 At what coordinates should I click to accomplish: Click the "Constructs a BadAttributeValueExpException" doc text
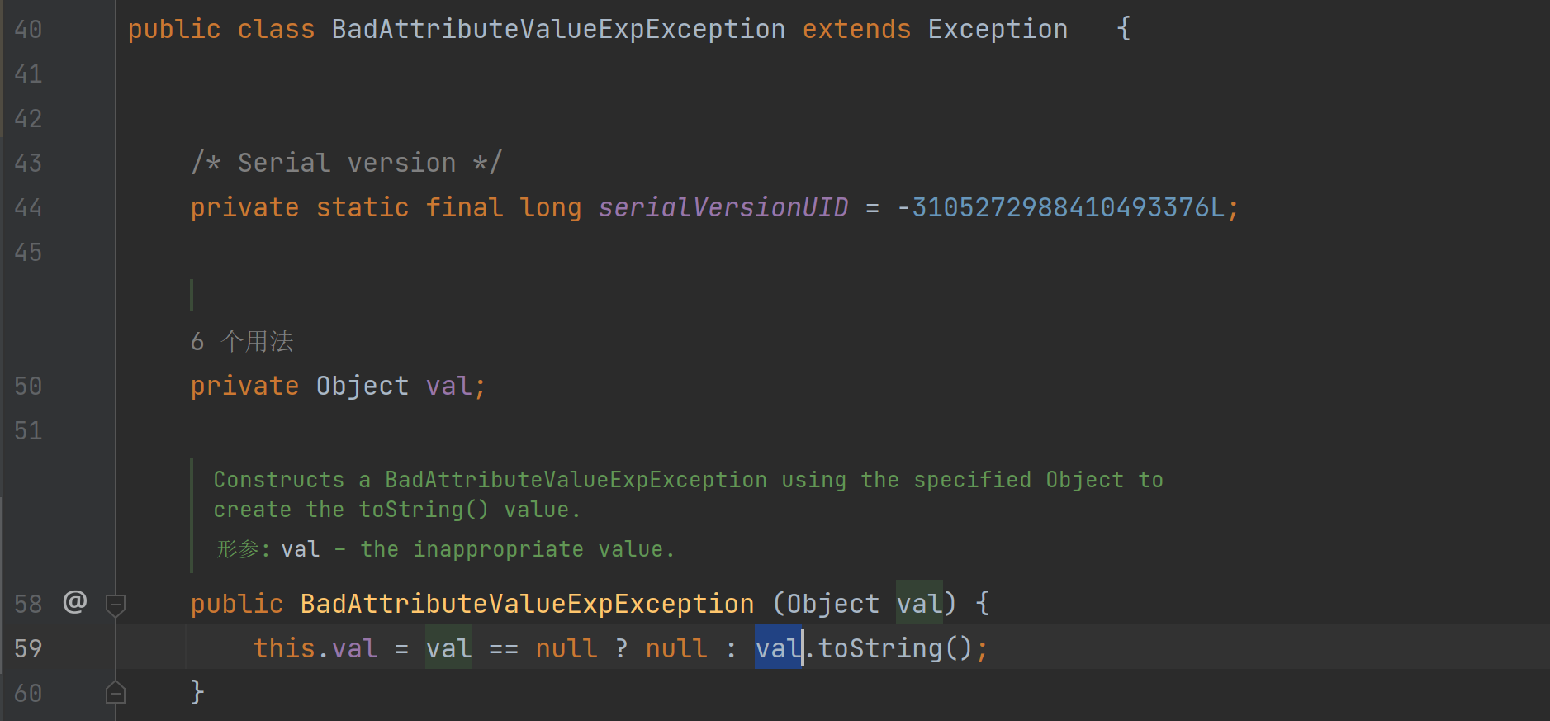490,480
